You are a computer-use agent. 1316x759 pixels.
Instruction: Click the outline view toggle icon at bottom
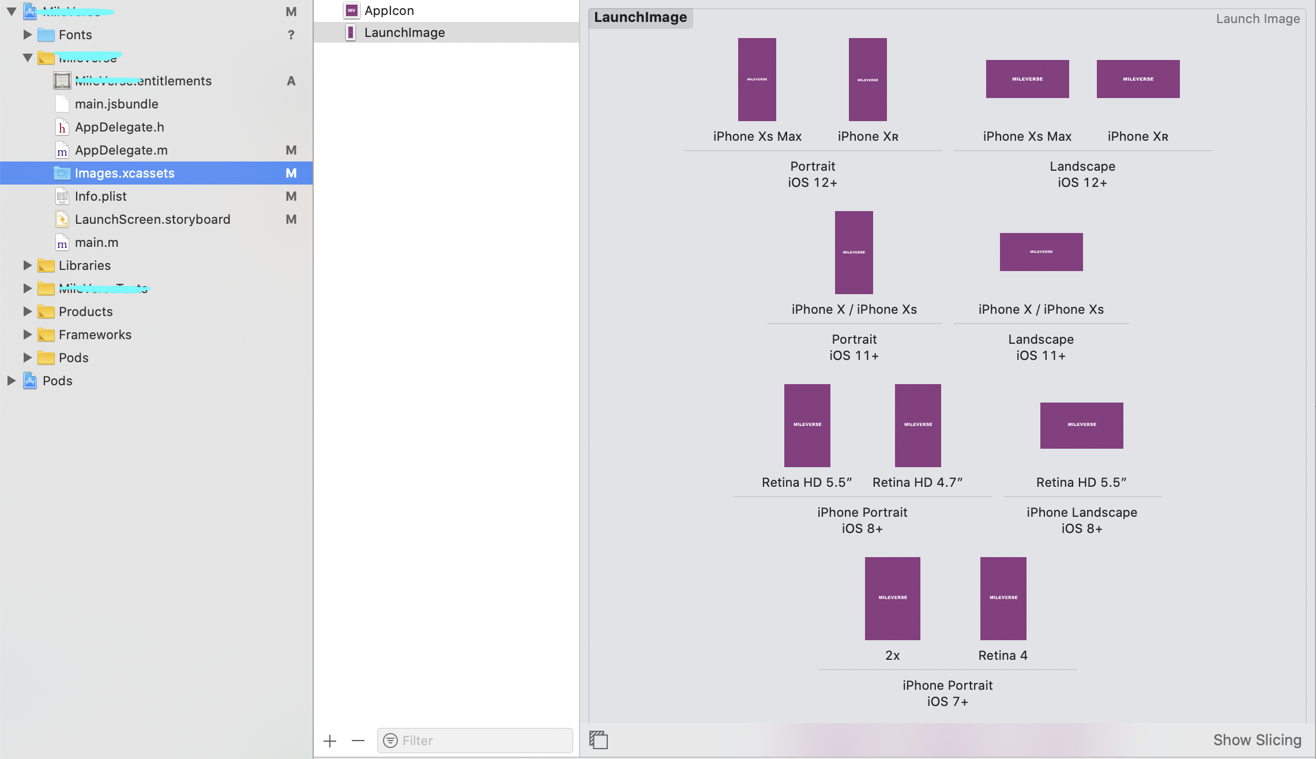599,739
